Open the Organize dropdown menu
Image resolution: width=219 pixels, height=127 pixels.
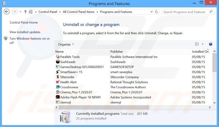point(66,44)
